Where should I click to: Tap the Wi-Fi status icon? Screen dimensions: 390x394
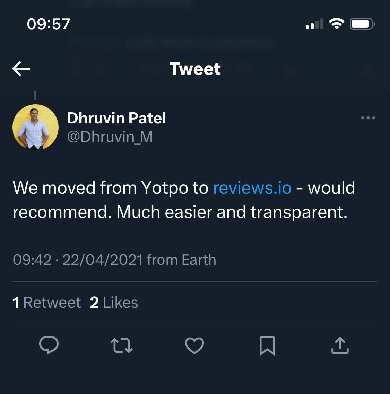[336, 24]
